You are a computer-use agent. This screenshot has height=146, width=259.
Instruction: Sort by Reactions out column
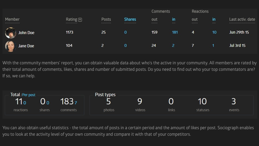(195, 19)
